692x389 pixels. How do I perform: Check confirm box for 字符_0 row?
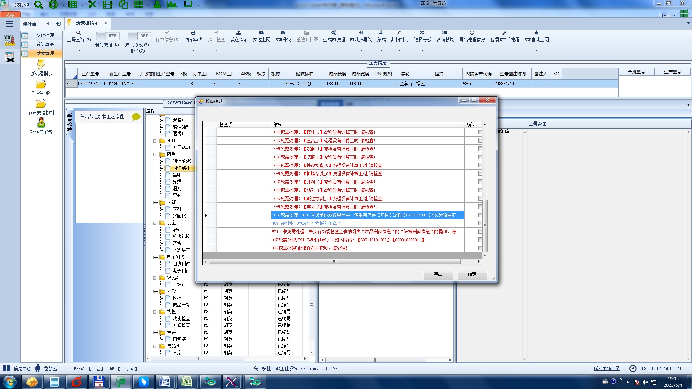(x=480, y=207)
